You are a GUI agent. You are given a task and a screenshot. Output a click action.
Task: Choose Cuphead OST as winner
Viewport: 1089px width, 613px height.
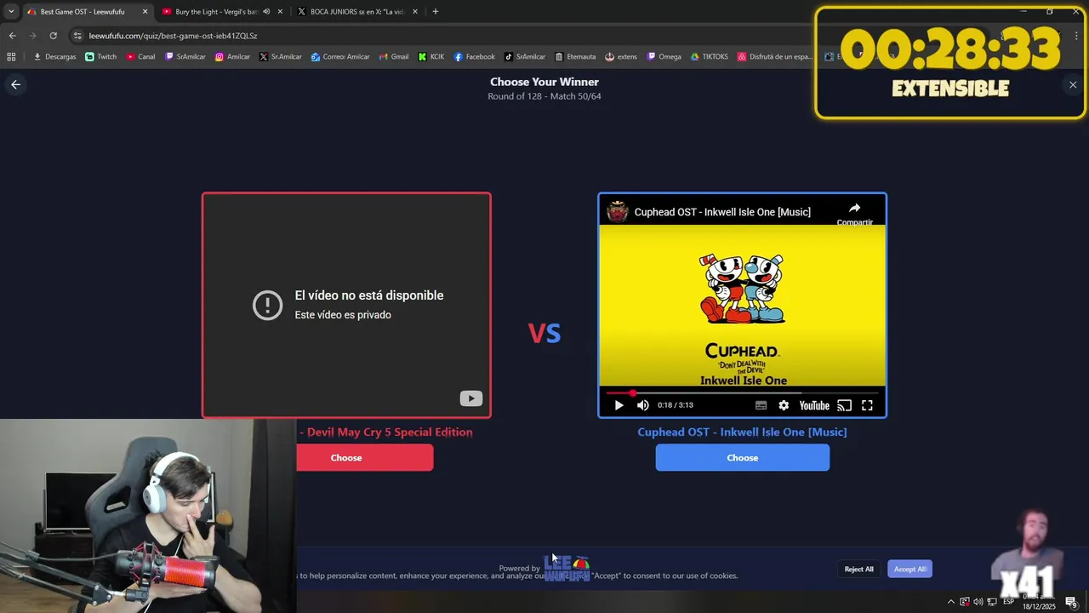point(742,457)
